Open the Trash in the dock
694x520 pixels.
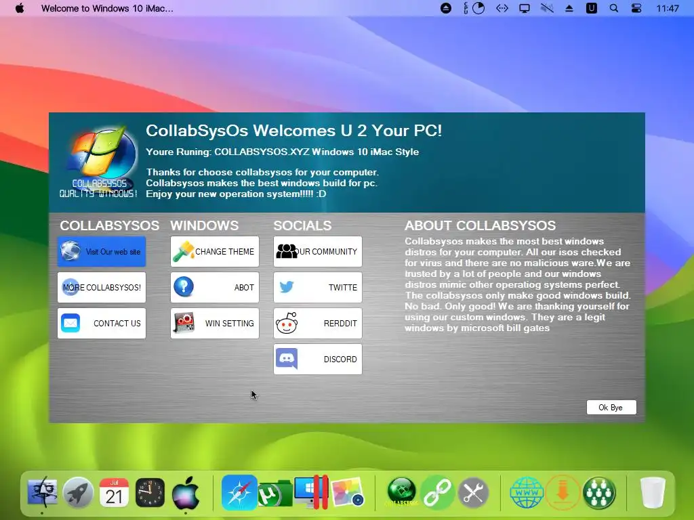[x=653, y=492]
